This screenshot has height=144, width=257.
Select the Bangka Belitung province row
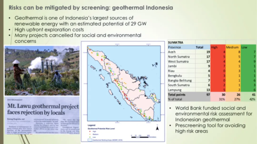click(x=212, y=80)
